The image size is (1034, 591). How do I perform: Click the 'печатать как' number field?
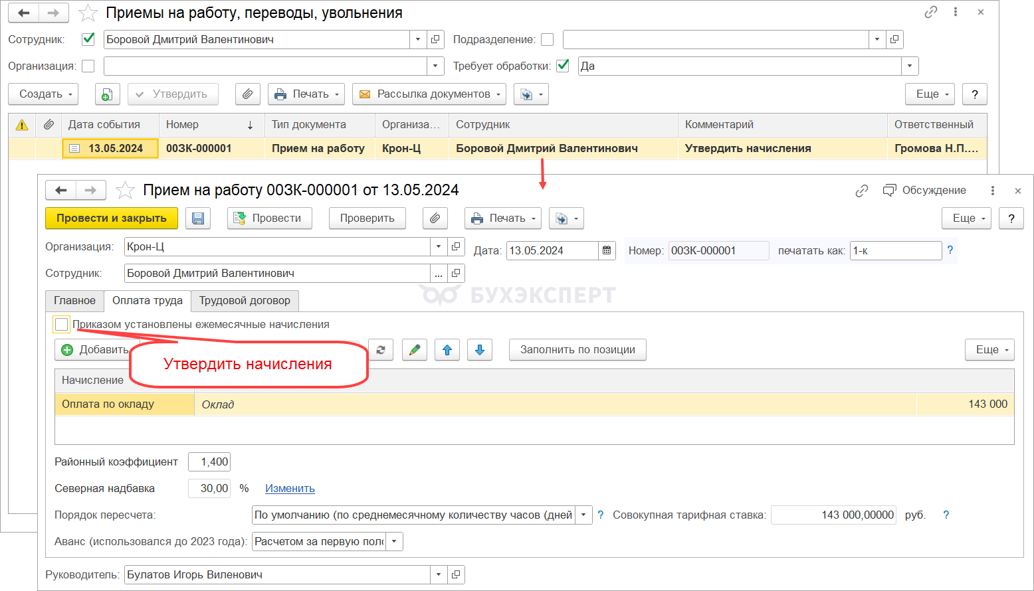click(x=894, y=250)
